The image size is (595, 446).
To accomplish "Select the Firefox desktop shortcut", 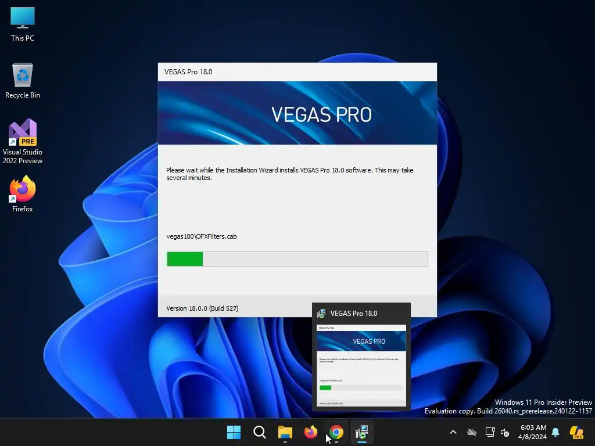I will pos(23,194).
